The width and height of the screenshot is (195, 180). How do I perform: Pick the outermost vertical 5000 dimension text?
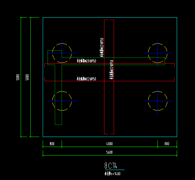tap(18, 77)
